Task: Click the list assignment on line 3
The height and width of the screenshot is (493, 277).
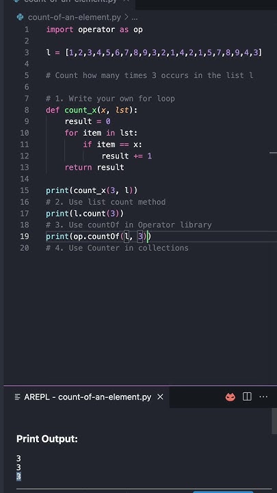Action: 154,53
